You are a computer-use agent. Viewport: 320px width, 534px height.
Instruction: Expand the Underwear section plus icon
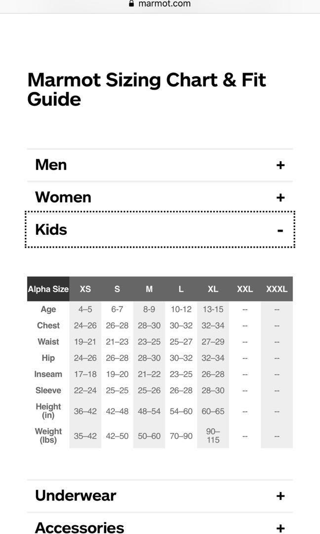click(x=280, y=496)
